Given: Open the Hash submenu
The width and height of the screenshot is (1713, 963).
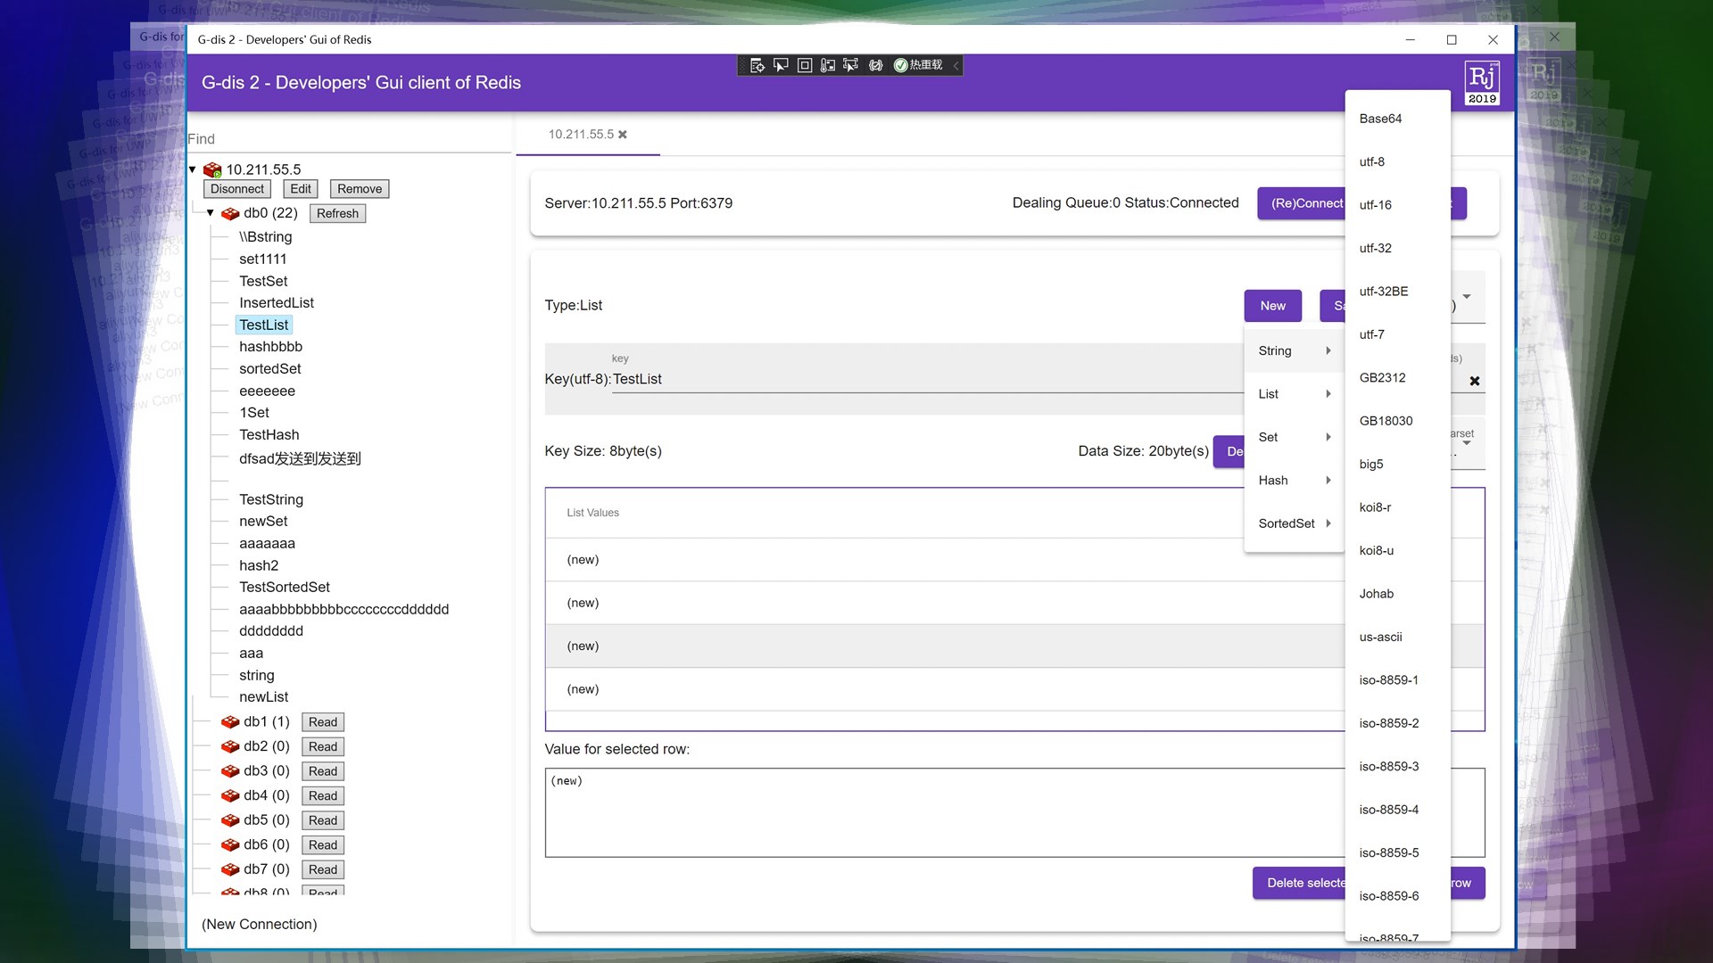Looking at the screenshot, I should (1294, 481).
